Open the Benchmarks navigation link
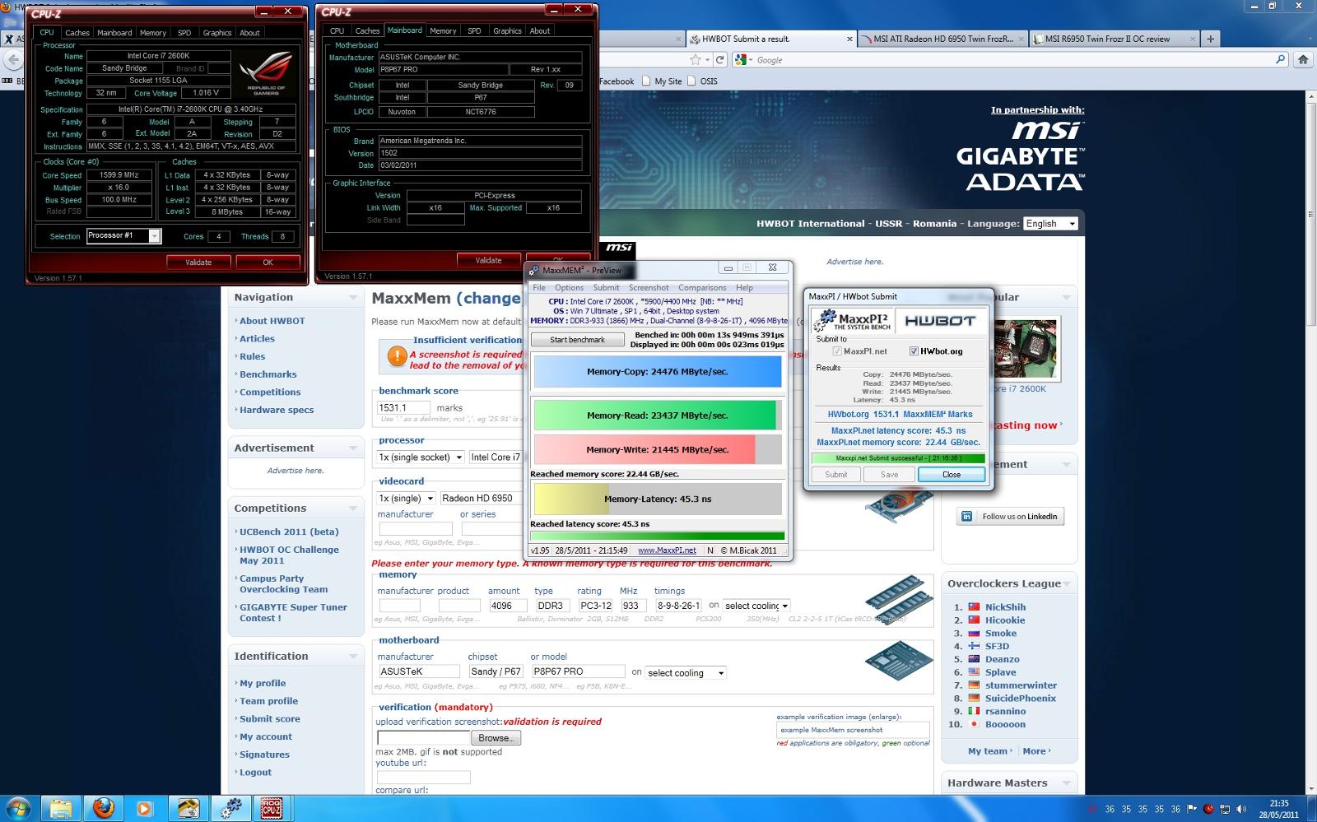This screenshot has width=1317, height=822. (268, 374)
